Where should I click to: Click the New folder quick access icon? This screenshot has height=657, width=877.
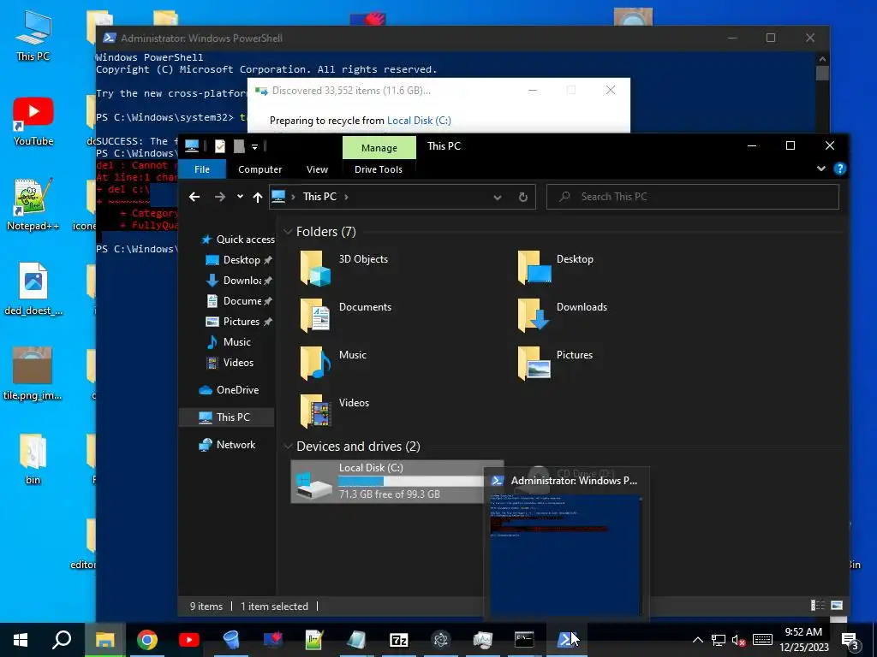pos(239,146)
